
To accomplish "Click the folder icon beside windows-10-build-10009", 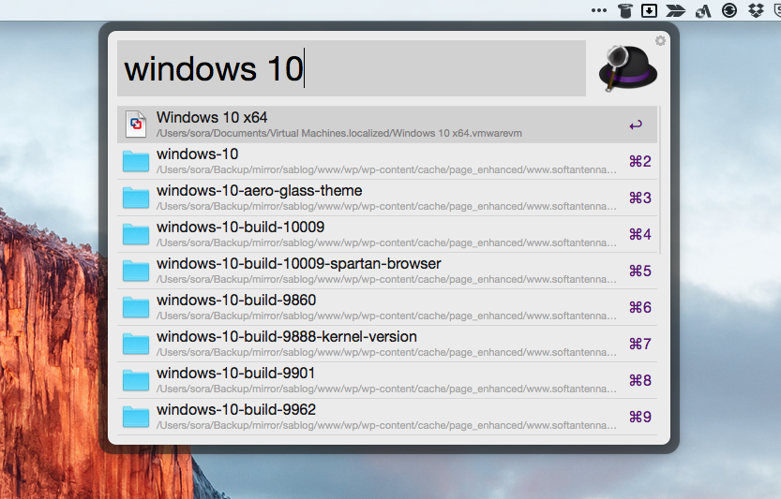I will coord(136,234).
